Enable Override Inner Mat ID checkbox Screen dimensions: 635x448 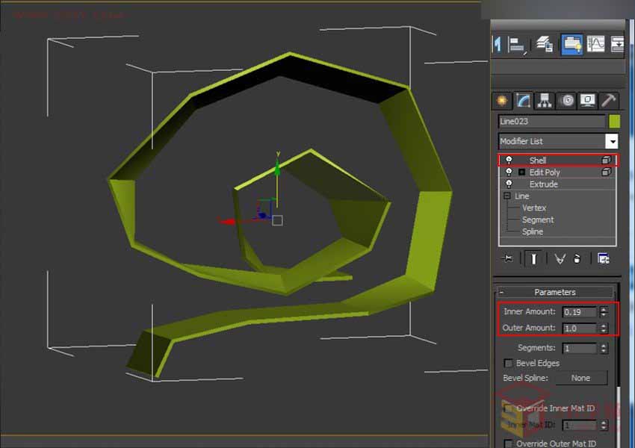click(x=508, y=408)
